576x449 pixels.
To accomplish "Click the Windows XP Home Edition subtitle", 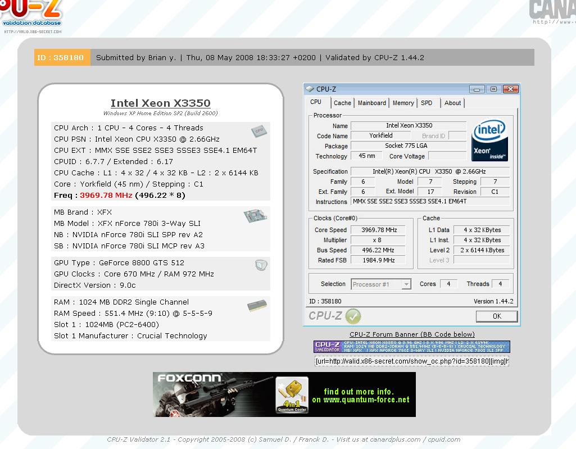I will coord(161,113).
